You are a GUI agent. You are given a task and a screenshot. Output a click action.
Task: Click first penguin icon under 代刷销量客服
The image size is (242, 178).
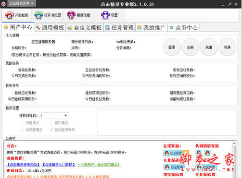[x=199, y=153]
